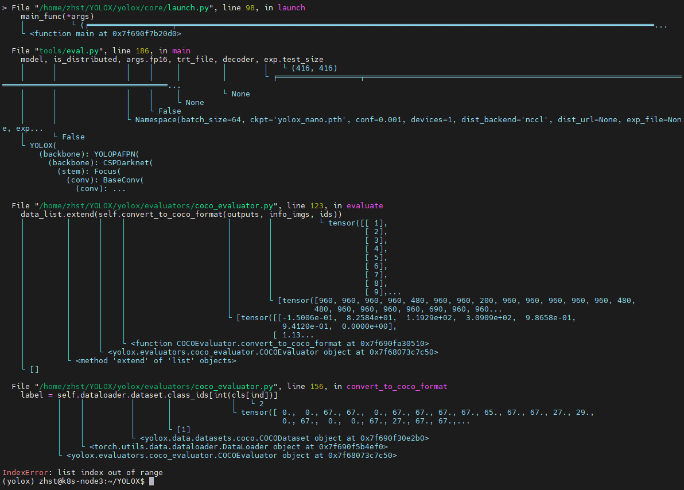Click '(backbone): CSPDarknet(' line
684x490 pixels.
(100, 163)
